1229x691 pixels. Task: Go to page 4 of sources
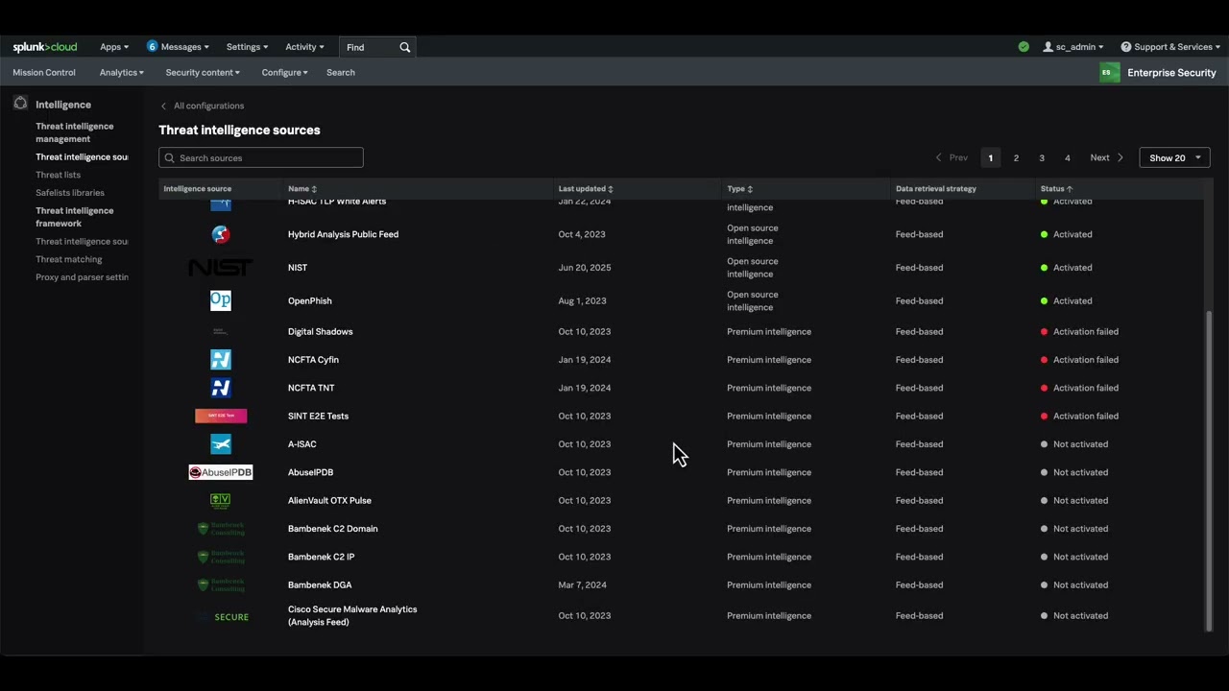point(1067,157)
